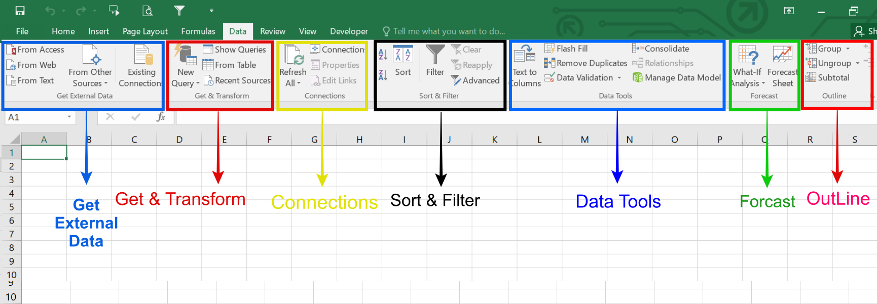This screenshot has height=304, width=877.
Task: Open Recent Sources
Action: pyautogui.click(x=237, y=80)
